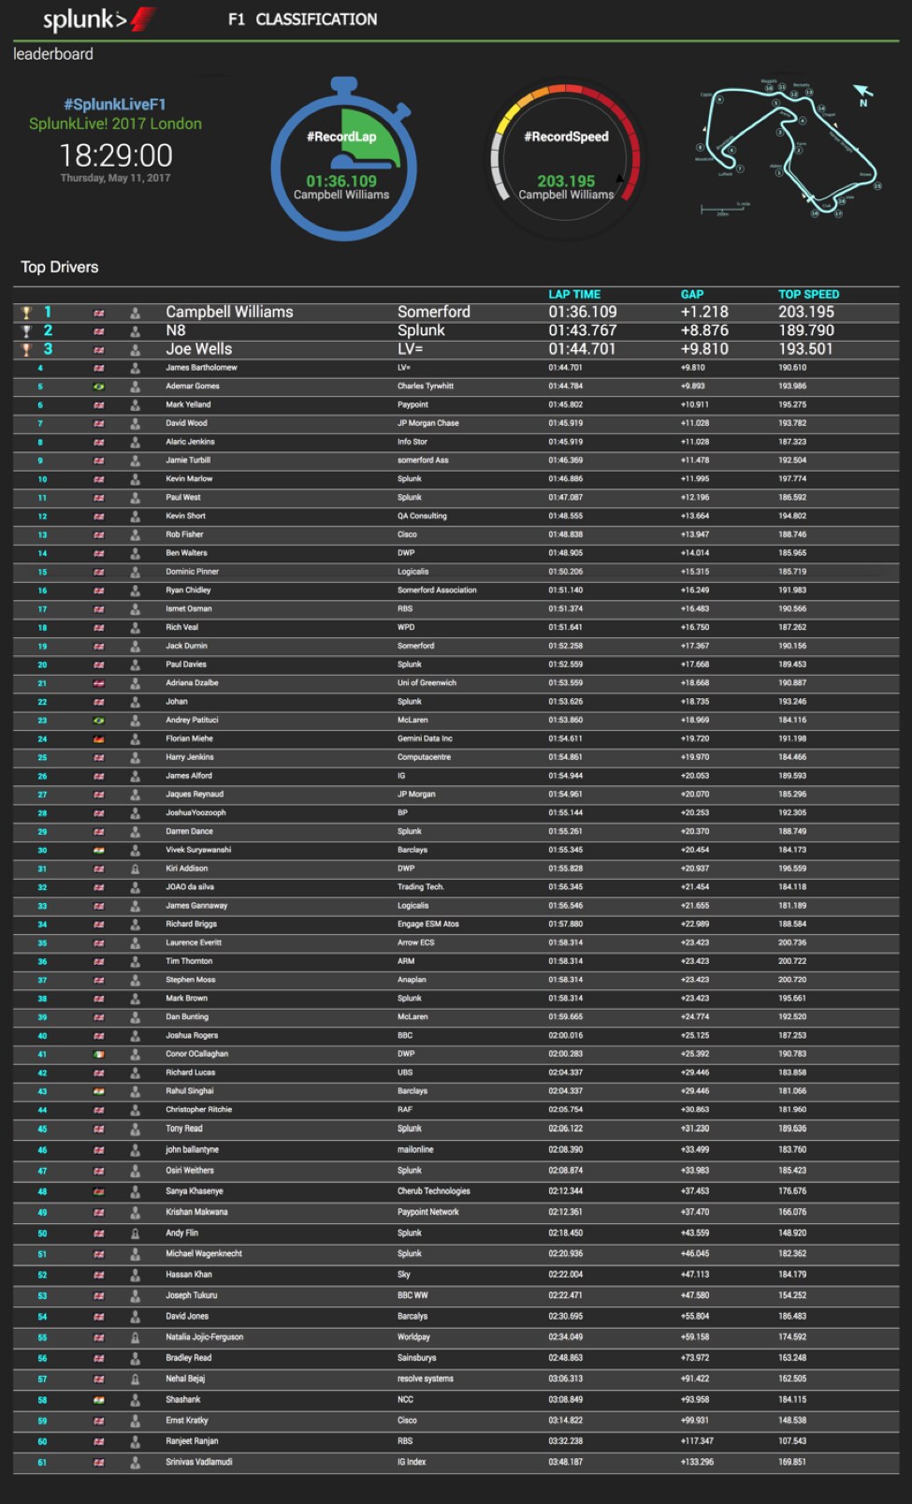Click the bronze trophy beside Joe Wells
This screenshot has height=1504, width=912.
point(26,350)
